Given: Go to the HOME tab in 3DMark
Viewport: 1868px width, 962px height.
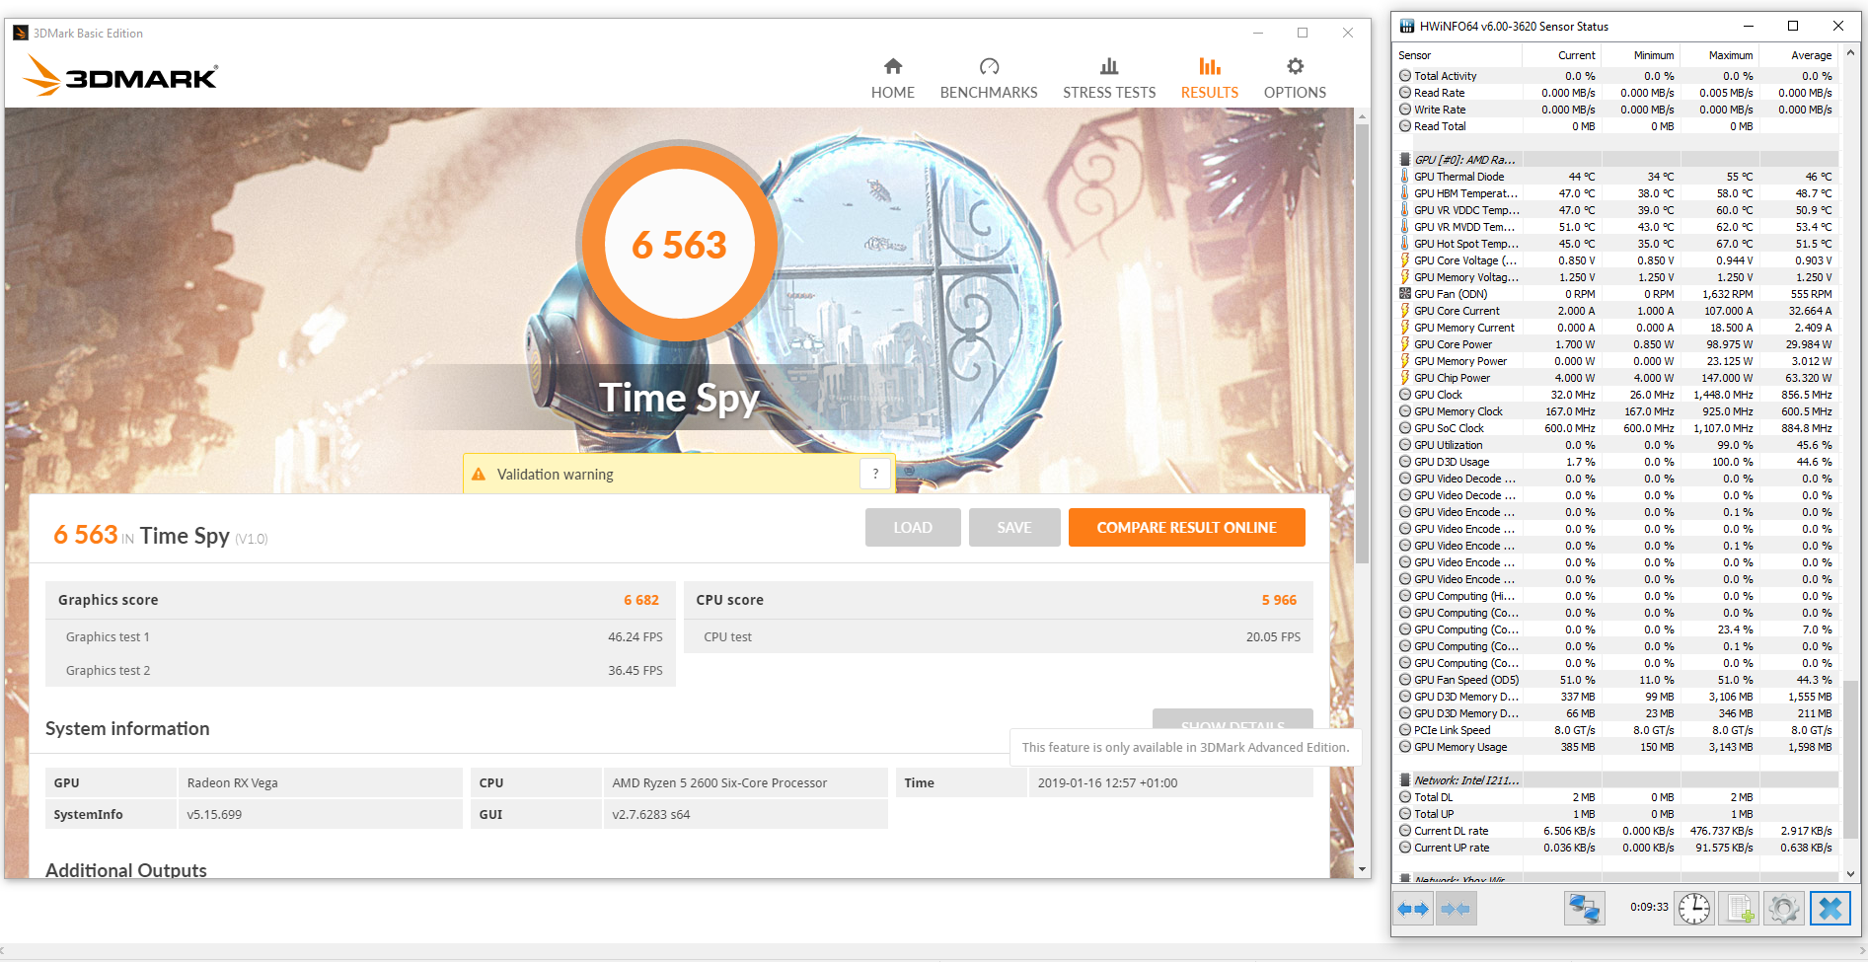Looking at the screenshot, I should [x=893, y=79].
